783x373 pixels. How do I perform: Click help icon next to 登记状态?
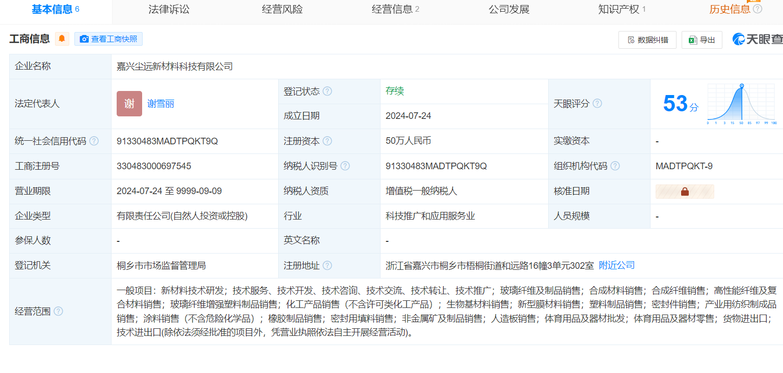pos(328,91)
